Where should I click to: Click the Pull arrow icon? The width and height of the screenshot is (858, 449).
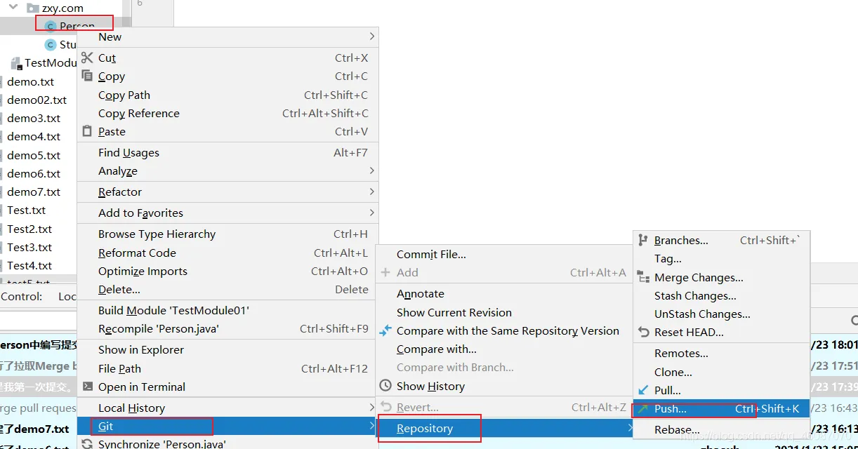[642, 390]
